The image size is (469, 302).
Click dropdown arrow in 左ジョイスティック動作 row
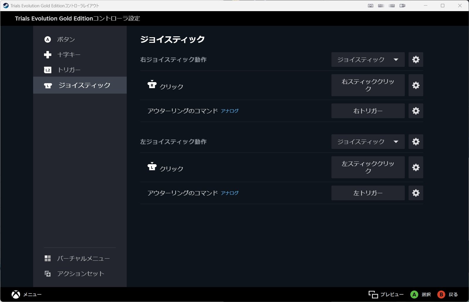396,142
